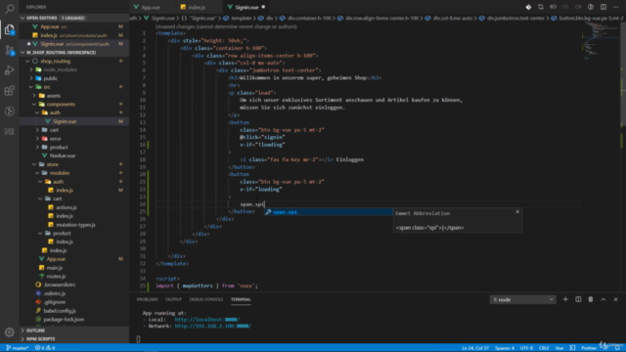Open the Explorer view icon
This screenshot has height=352, width=626.
[9, 29]
